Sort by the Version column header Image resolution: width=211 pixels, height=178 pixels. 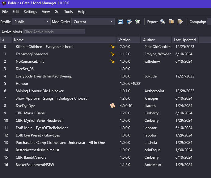pos(129,40)
